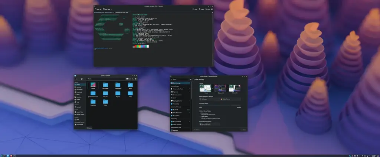Image resolution: width=380 pixels, height=157 pixels.
Task: Click the Global Theme button
Action: click(x=230, y=99)
